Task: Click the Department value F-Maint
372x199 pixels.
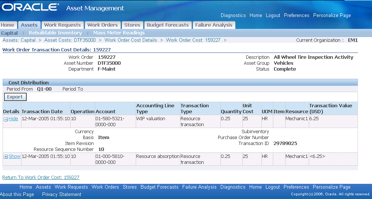Action: [x=106, y=69]
